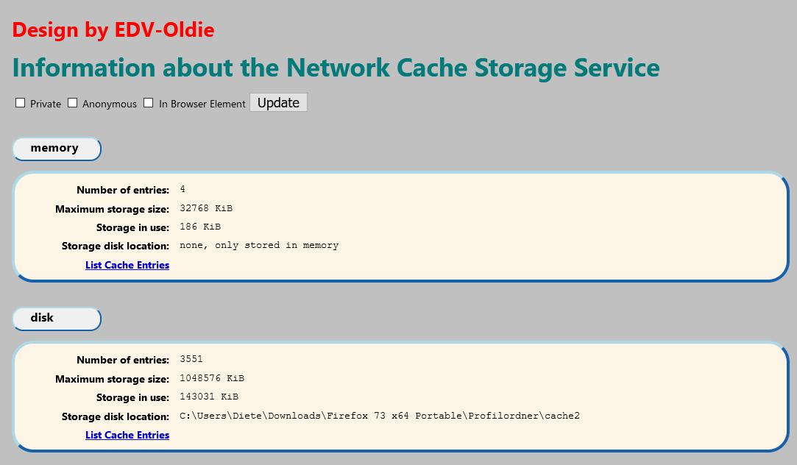Select the memory entries count value 4

(183, 190)
